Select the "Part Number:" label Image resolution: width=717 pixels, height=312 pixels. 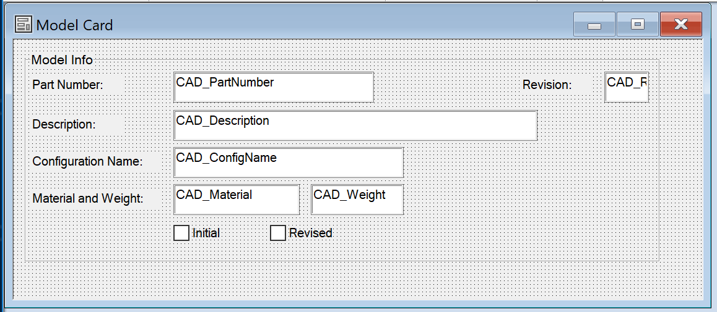67,85
